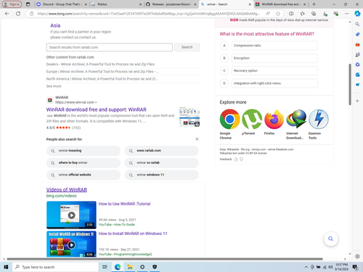Click the thumbs up feedback icon
Image resolution: width=363 pixels, height=272 pixels.
(x=236, y=160)
